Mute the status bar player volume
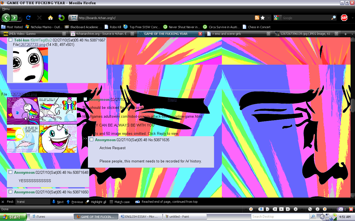Screen dimensions: 355x221 (x=296, y=209)
